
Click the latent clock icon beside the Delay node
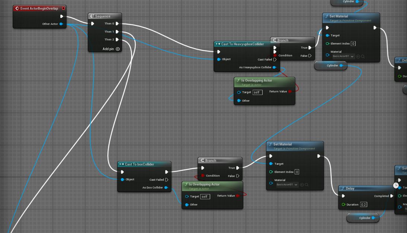(x=396, y=185)
